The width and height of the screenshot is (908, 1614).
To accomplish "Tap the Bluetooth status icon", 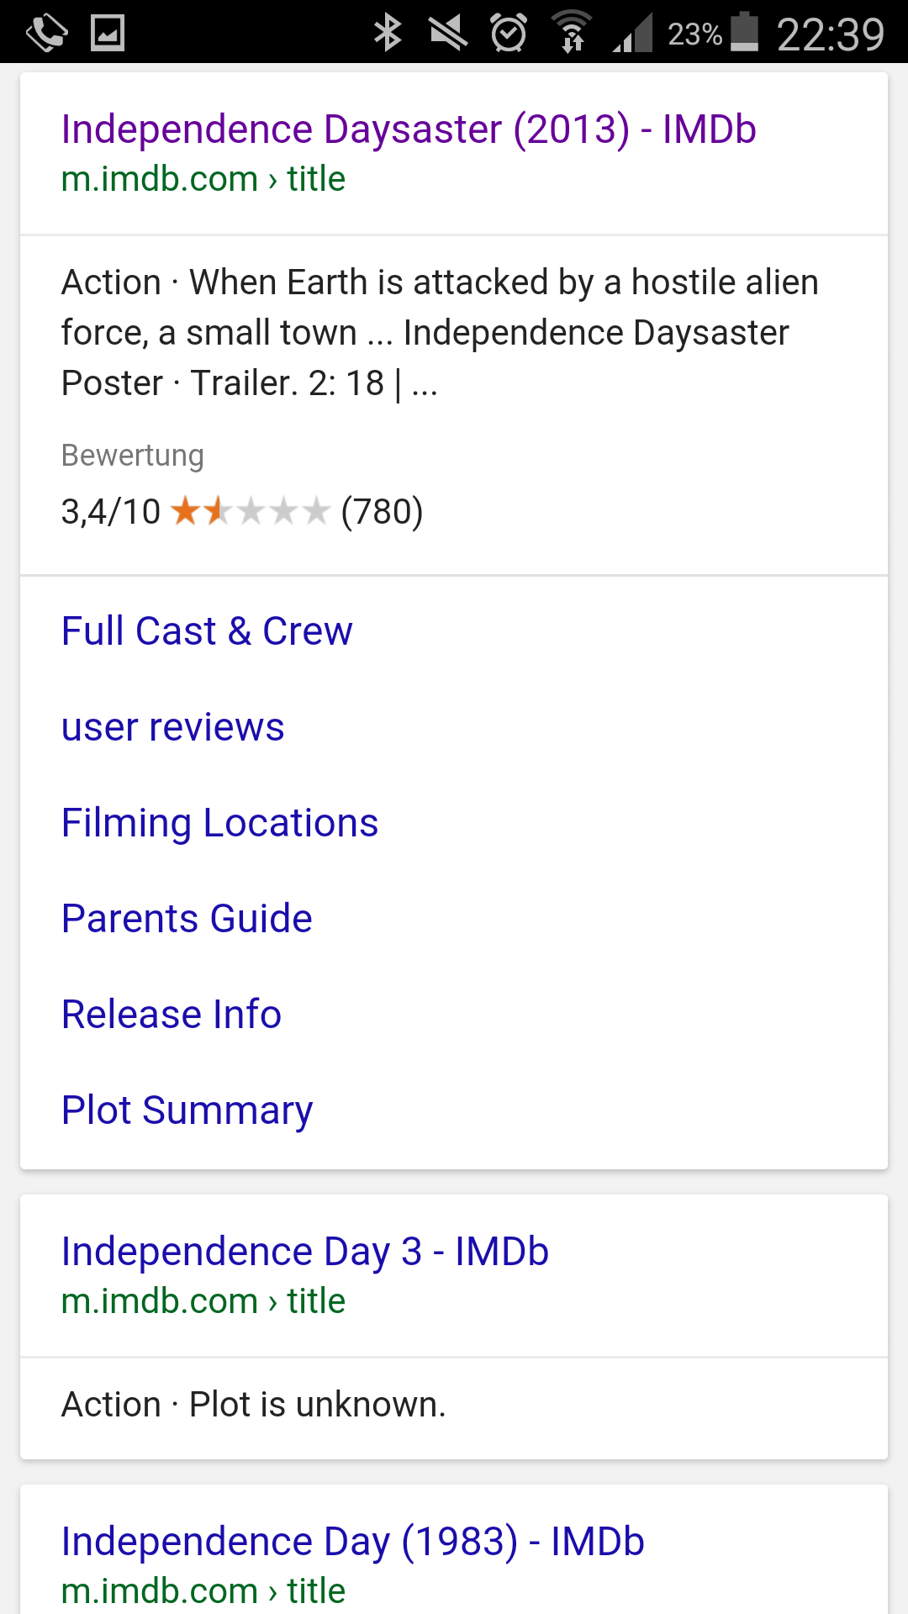I will (x=387, y=34).
